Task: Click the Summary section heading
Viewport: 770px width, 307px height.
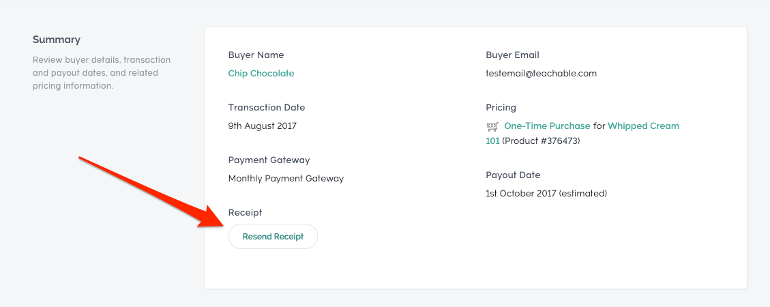Action: pyautogui.click(x=57, y=40)
